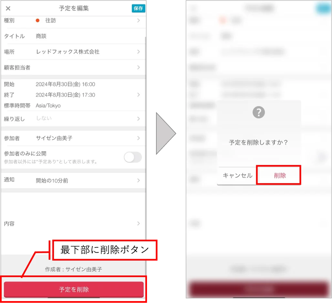Tap the red 予定を削除 button
332x303 pixels.
point(74,289)
